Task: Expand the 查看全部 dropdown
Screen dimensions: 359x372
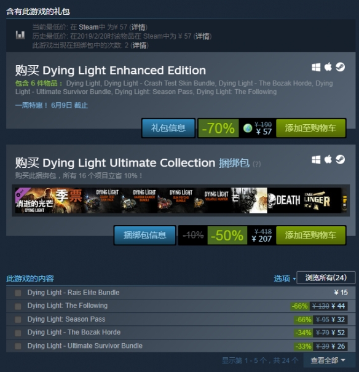Action: (x=328, y=360)
